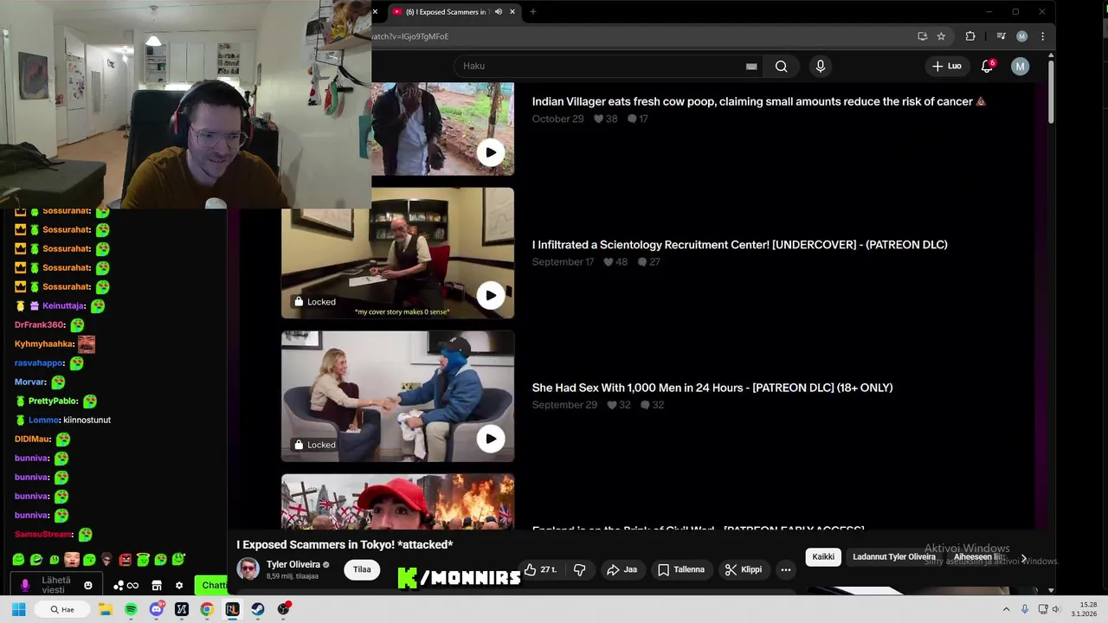Viewport: 1108px width, 623px height.
Task: Like the October 29 post heart icon
Action: coord(598,119)
